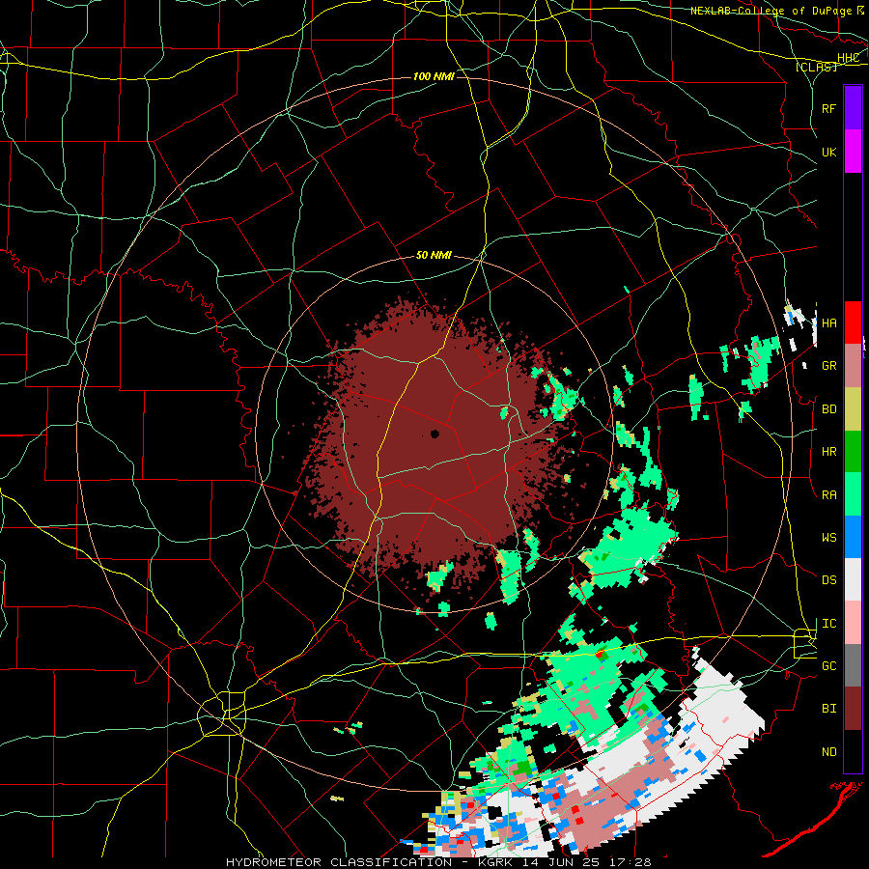
Task: Click the RF legend label
Action: 828,108
